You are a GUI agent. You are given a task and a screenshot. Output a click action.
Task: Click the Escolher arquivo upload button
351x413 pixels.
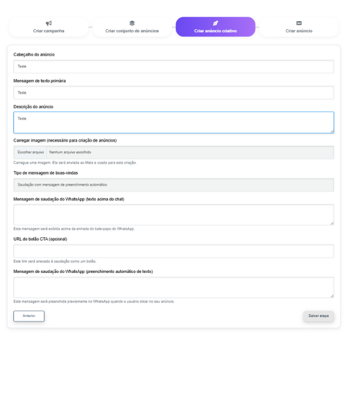[x=30, y=152]
